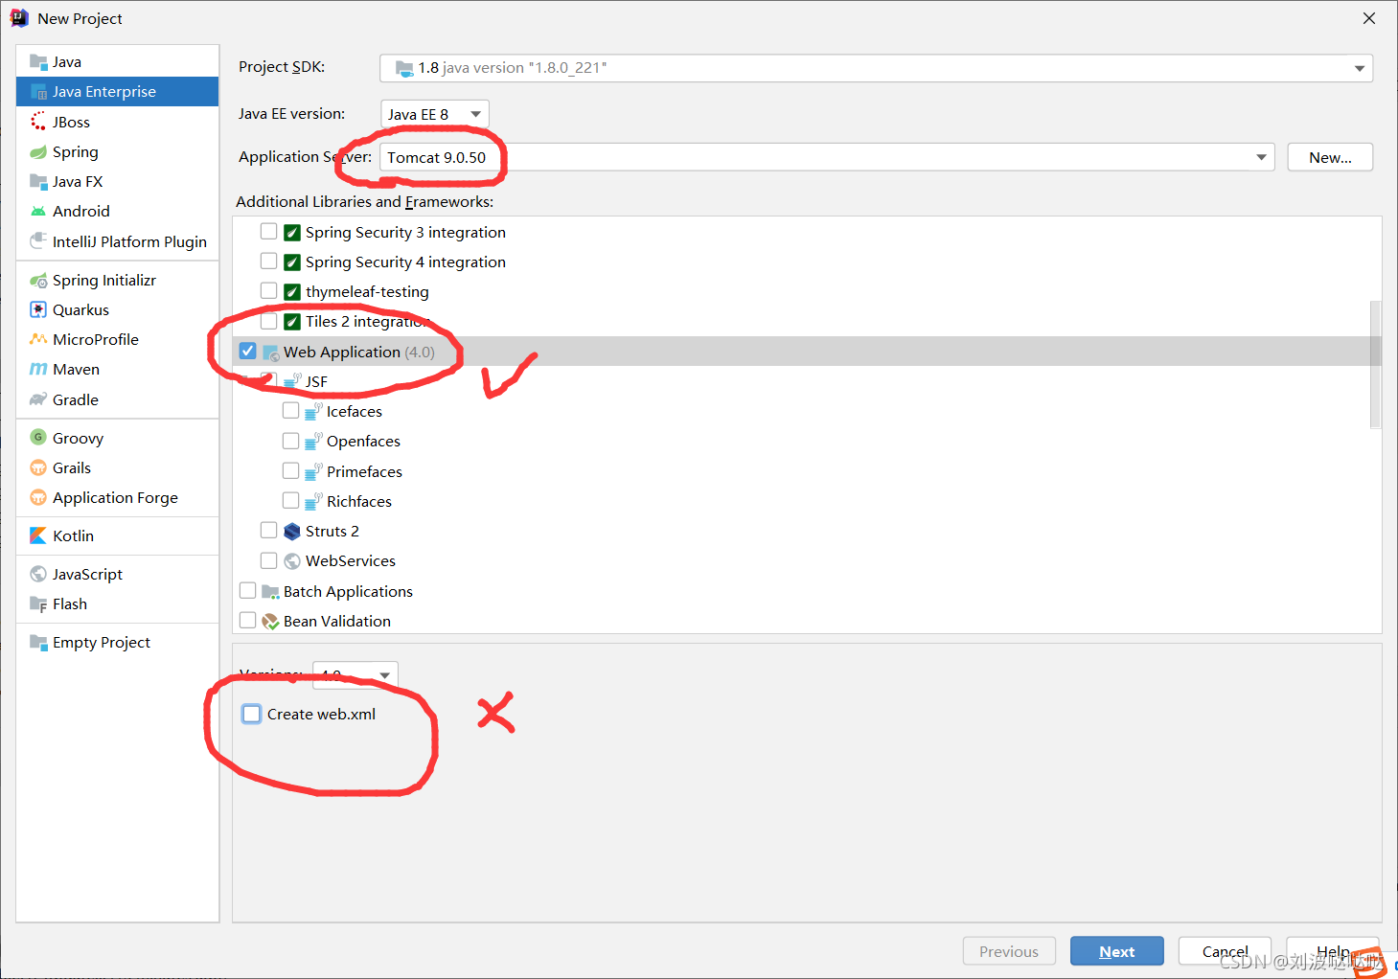This screenshot has height=979, width=1398.
Task: Check the Batch Applications checkbox
Action: tap(247, 591)
